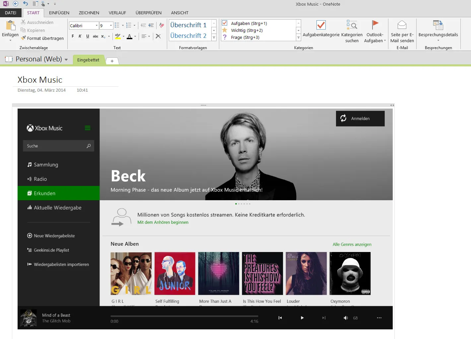Viewport: 471px width, 339px height.
Task: Apply underline formatting
Action: [x=88, y=36]
